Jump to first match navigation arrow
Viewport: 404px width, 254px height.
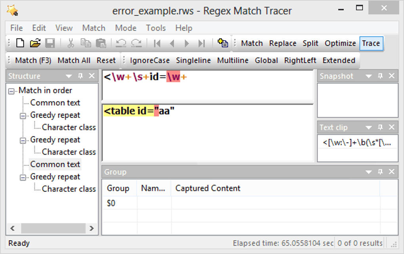pyautogui.click(x=157, y=43)
